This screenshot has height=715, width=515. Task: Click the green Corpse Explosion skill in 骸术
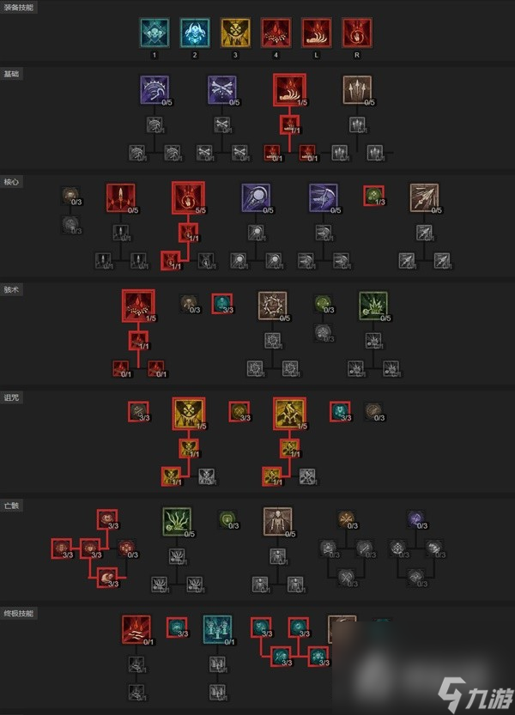(373, 306)
